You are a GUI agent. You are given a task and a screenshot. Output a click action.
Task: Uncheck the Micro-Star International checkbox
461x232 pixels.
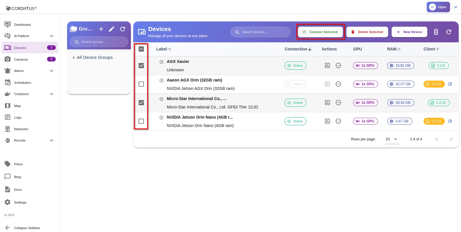[141, 103]
